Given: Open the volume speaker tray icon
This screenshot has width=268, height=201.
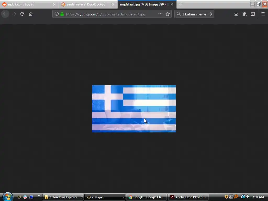Looking at the screenshot, I should pyautogui.click(x=248, y=197).
